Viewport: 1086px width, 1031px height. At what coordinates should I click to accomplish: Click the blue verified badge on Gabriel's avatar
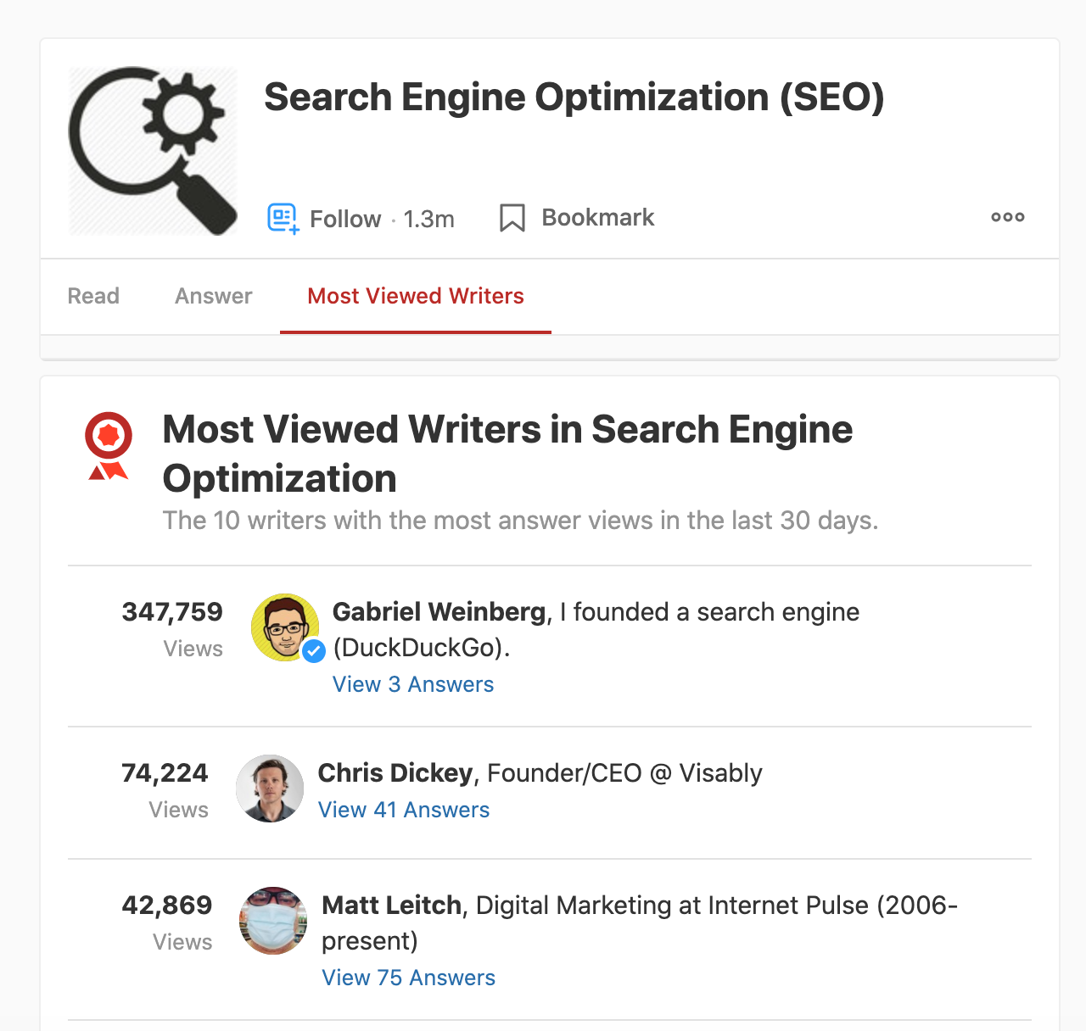314,651
